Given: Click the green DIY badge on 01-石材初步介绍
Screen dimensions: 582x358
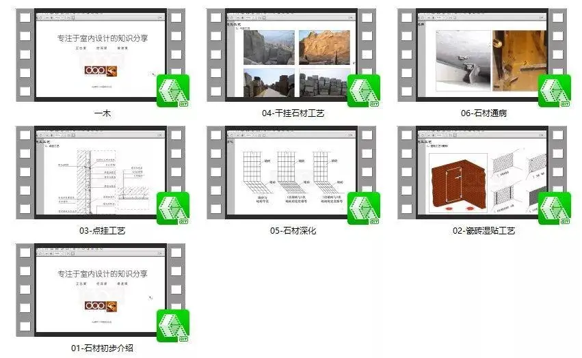Looking at the screenshot, I should click(x=172, y=326).
